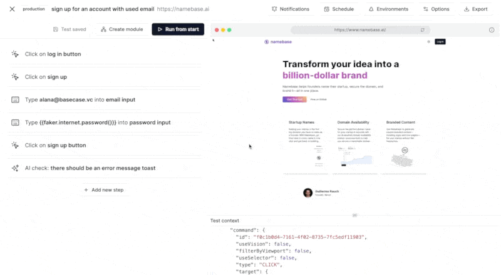Viewport: 501px width, 275px height.
Task: Click View on GitHub link in preview
Action: coord(318,99)
